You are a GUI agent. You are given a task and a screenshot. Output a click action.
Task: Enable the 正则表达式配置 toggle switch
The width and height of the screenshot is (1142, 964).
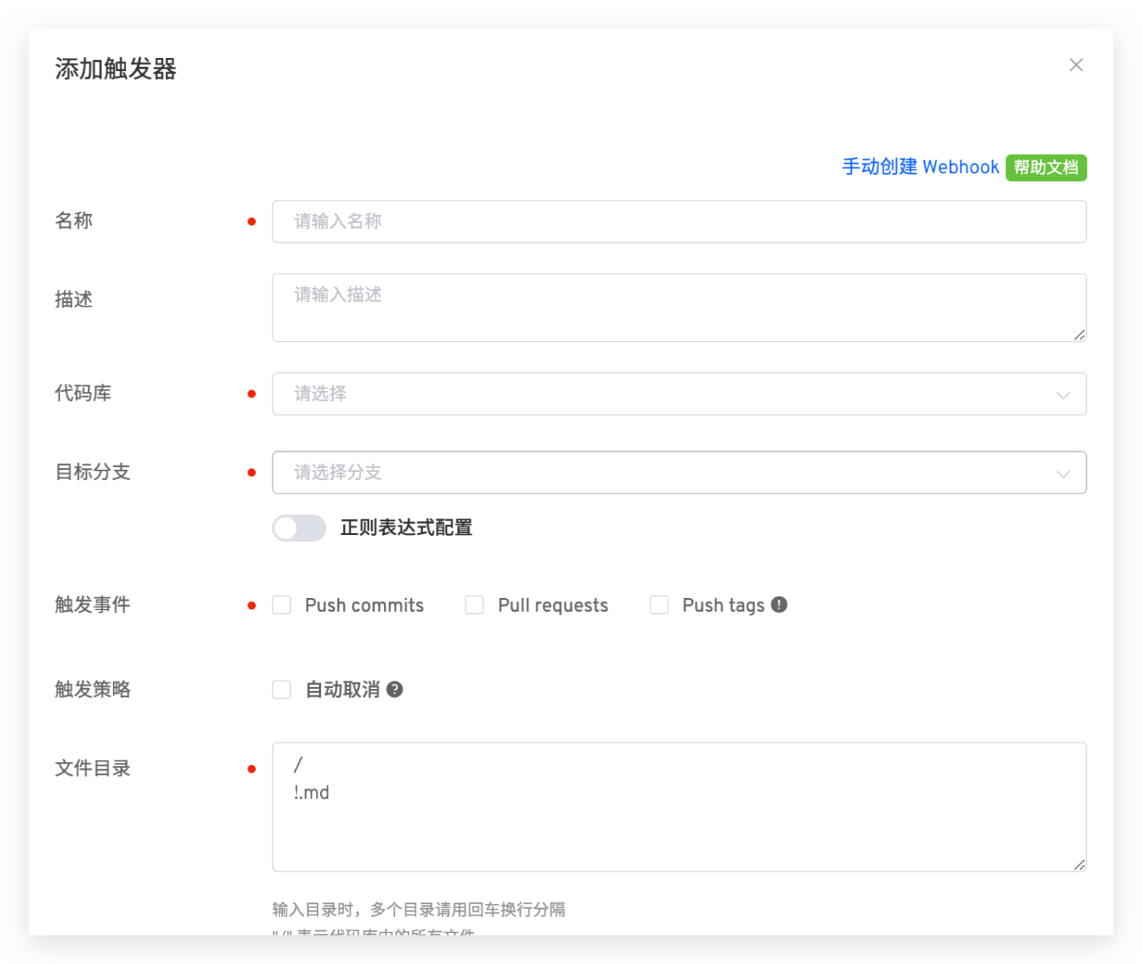pos(299,529)
